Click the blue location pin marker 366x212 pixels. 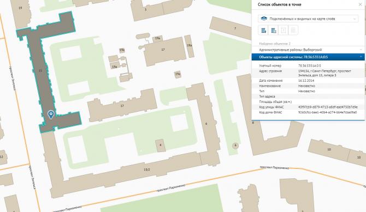(x=51, y=114)
